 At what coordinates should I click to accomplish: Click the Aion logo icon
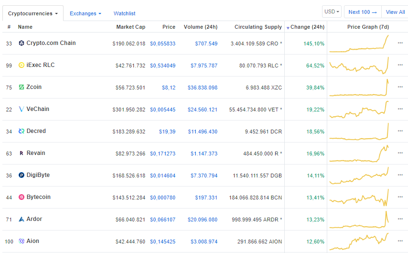click(x=21, y=241)
